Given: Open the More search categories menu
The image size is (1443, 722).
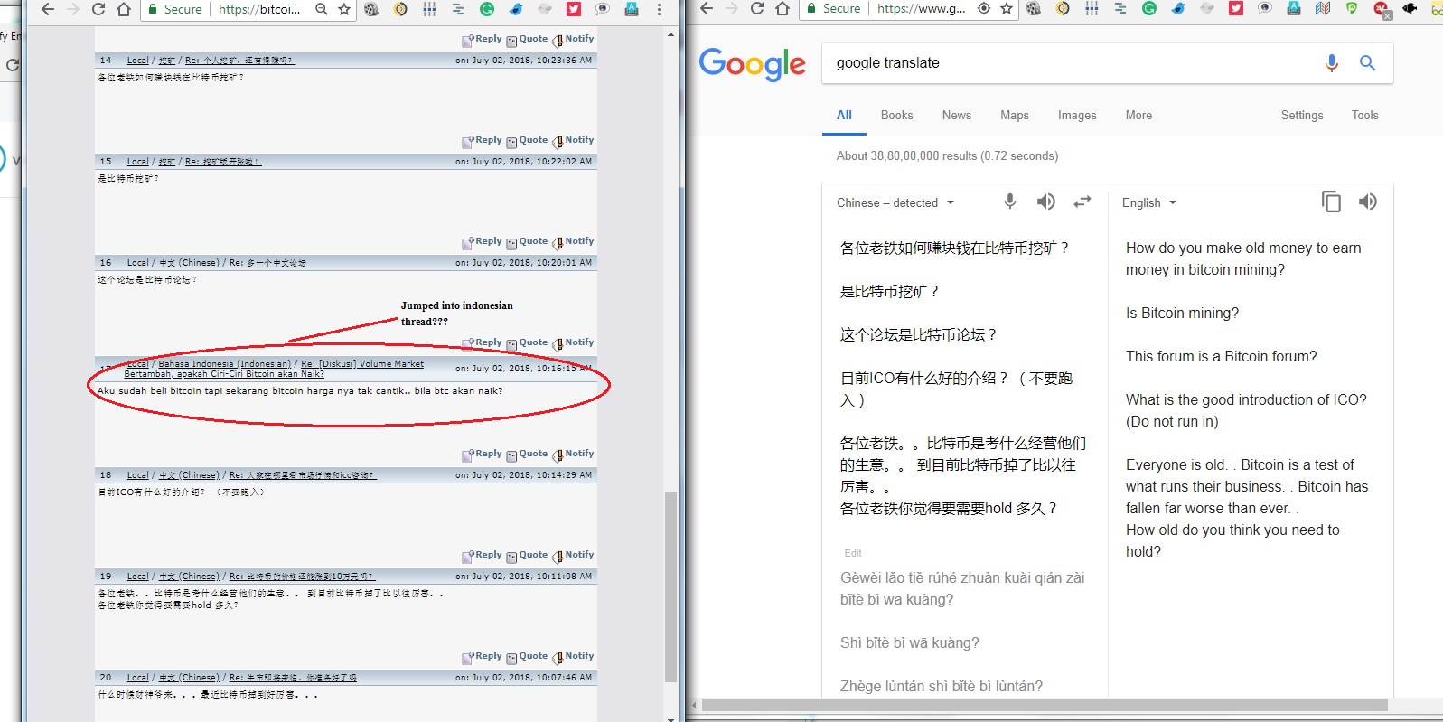Looking at the screenshot, I should 1138,115.
